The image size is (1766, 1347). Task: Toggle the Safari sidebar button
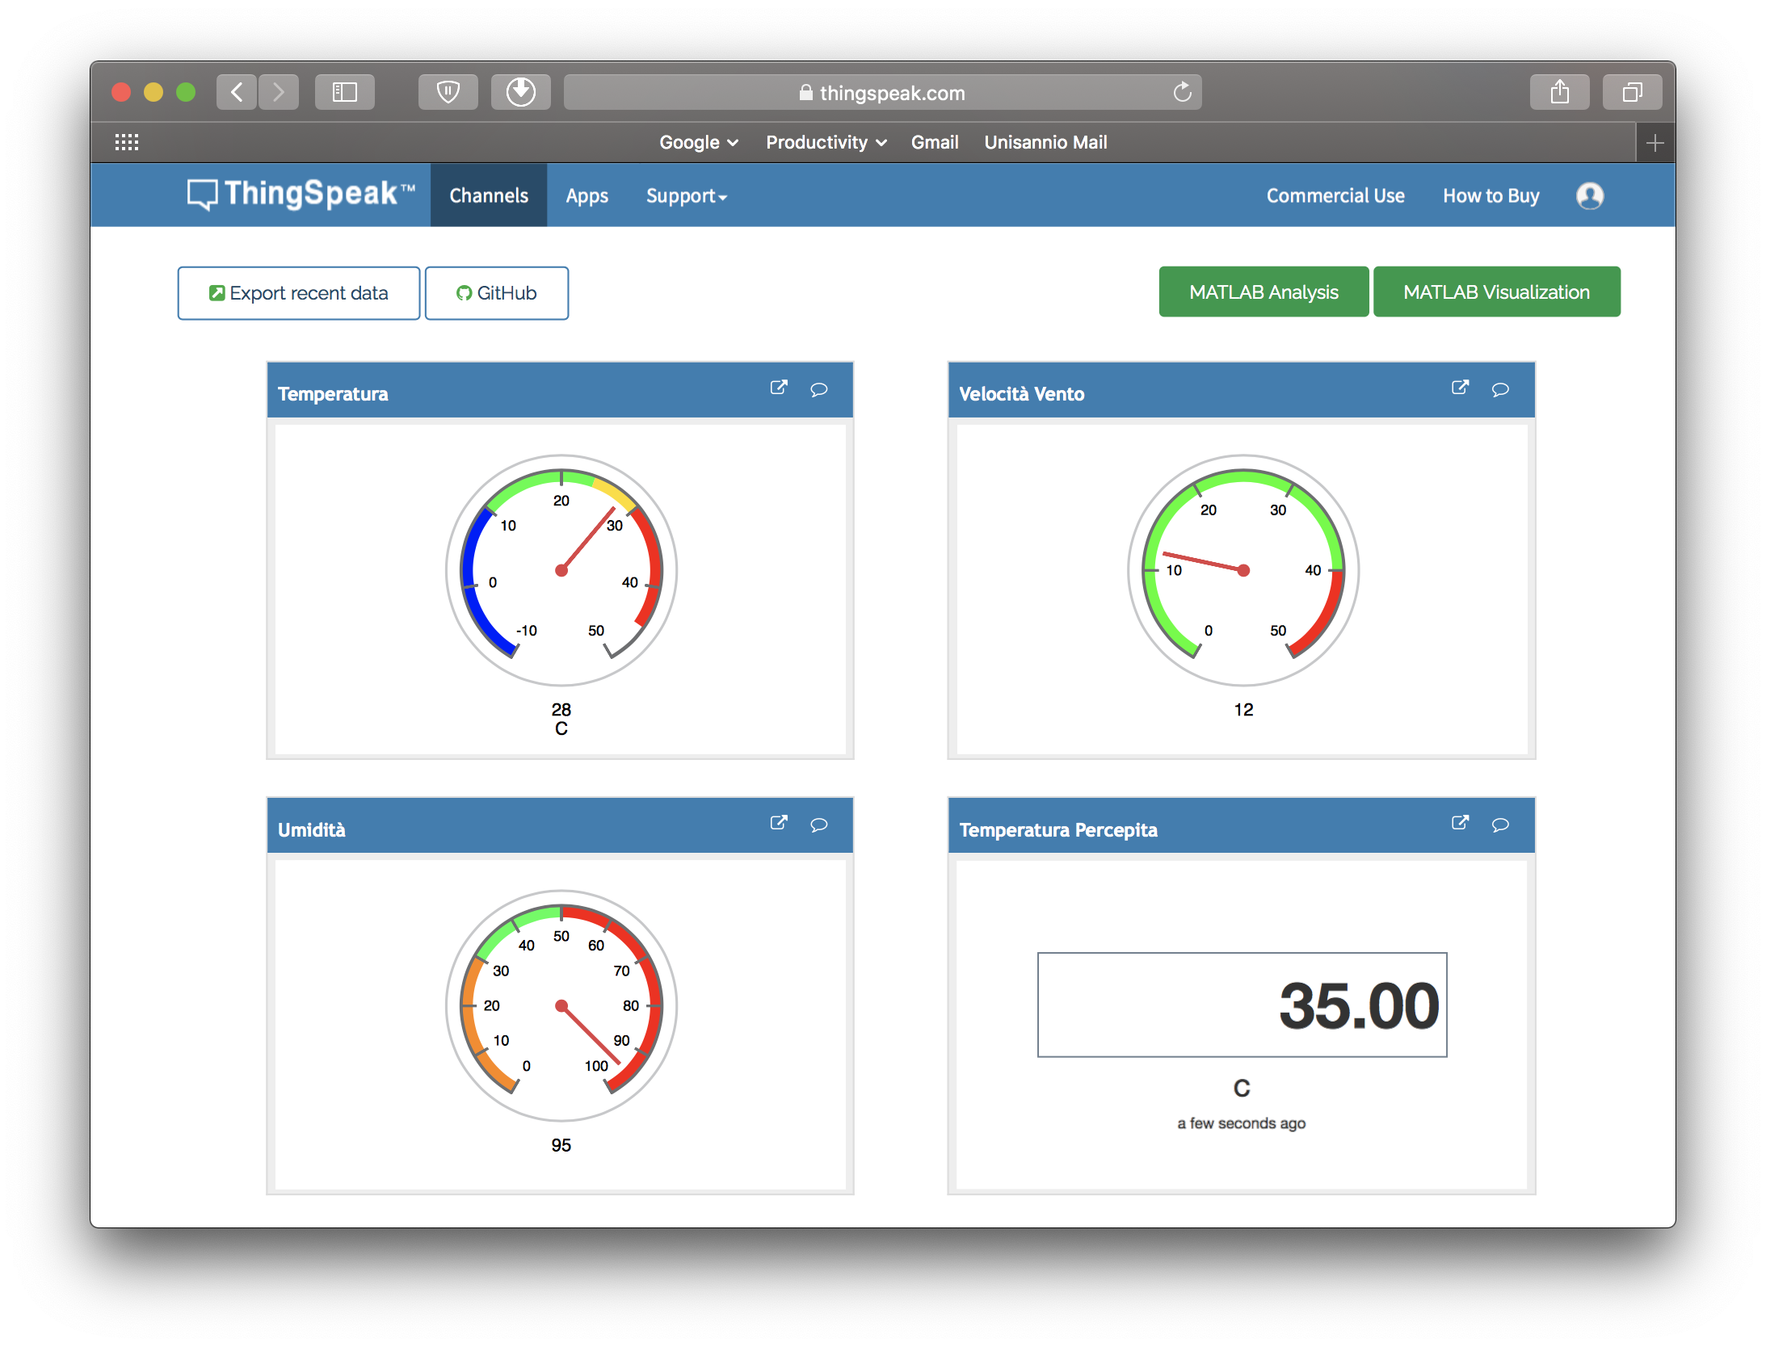[345, 93]
